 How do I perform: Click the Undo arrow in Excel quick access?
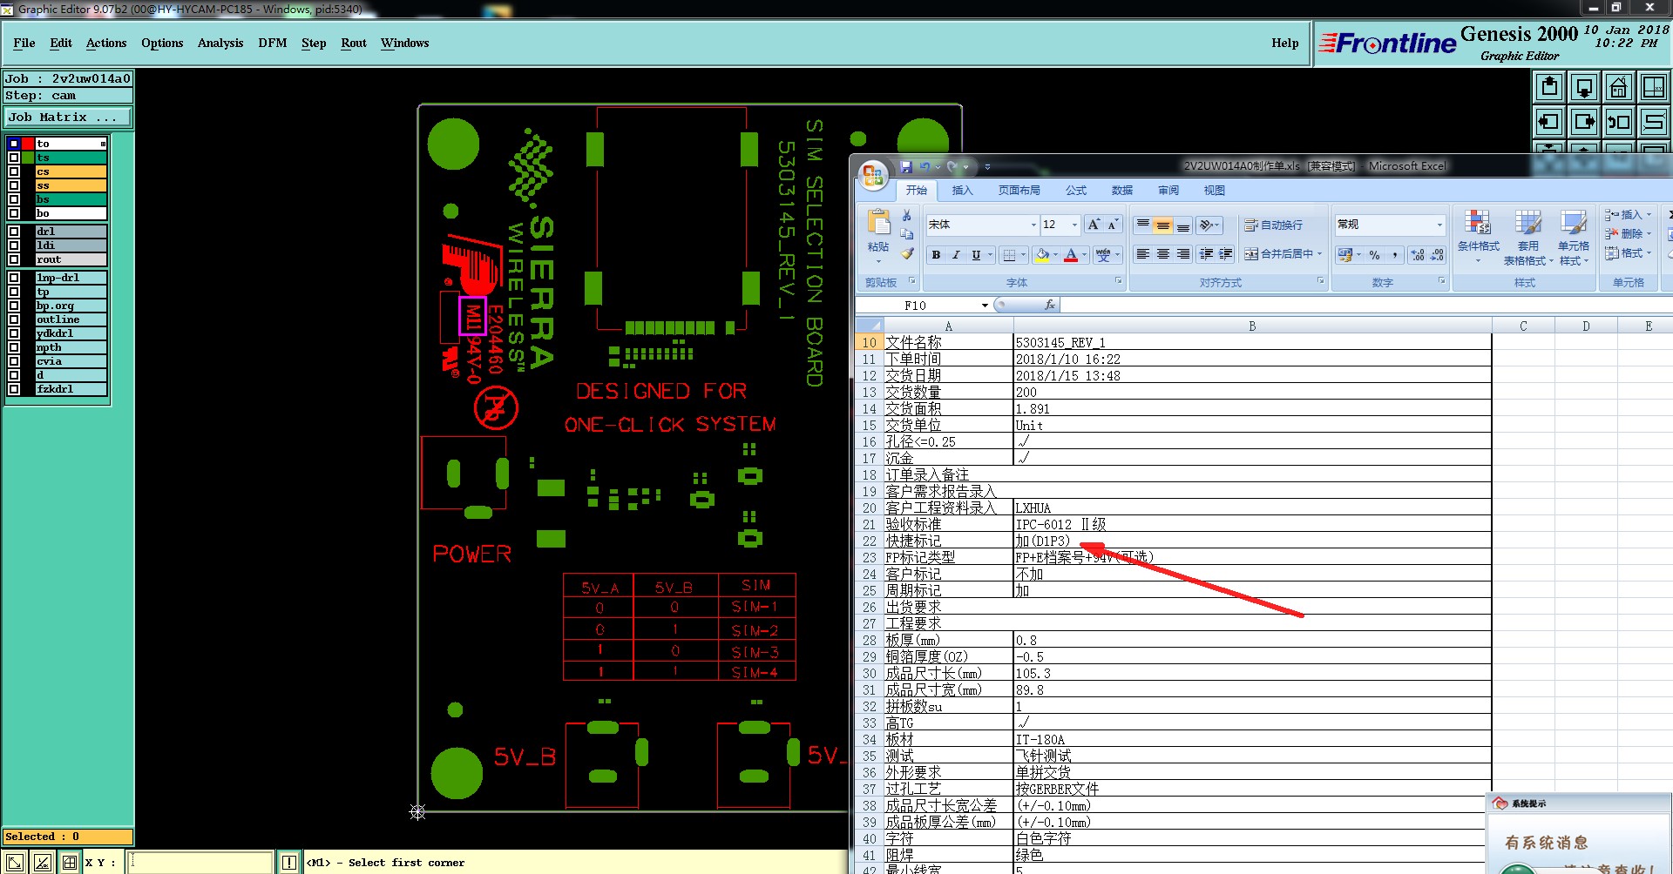pyautogui.click(x=925, y=166)
